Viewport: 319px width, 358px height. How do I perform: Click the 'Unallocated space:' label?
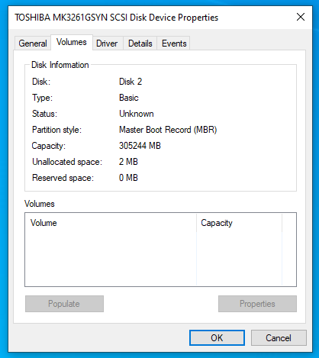[67, 162]
